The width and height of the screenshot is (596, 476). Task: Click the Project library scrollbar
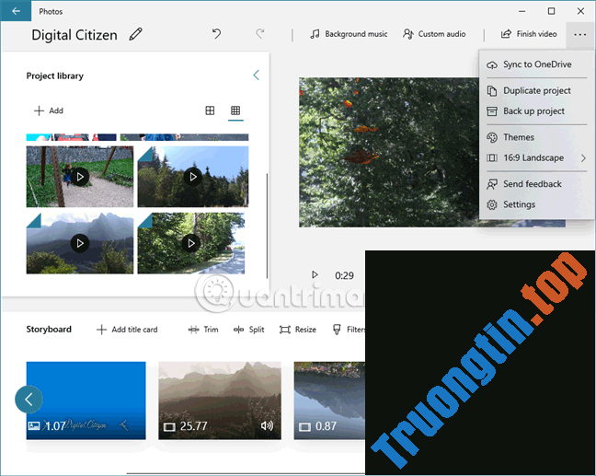coord(267,226)
